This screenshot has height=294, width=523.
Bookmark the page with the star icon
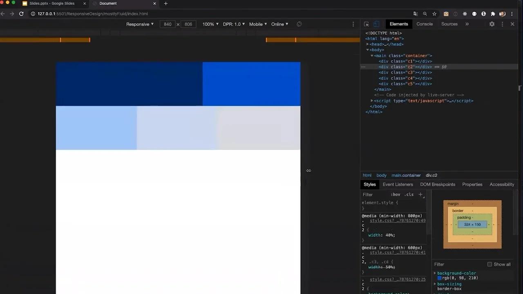click(434, 13)
